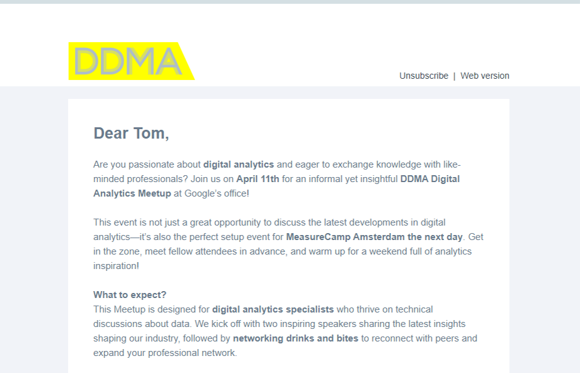This screenshot has width=580, height=373.
Task: Click bold "digital analytics specialists" phrase
Action: [x=273, y=309]
